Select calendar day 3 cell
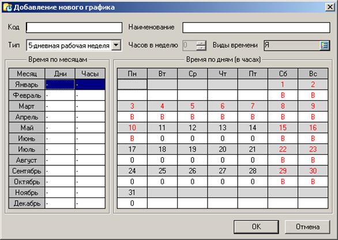This screenshot has height=240, width=338. (132, 106)
